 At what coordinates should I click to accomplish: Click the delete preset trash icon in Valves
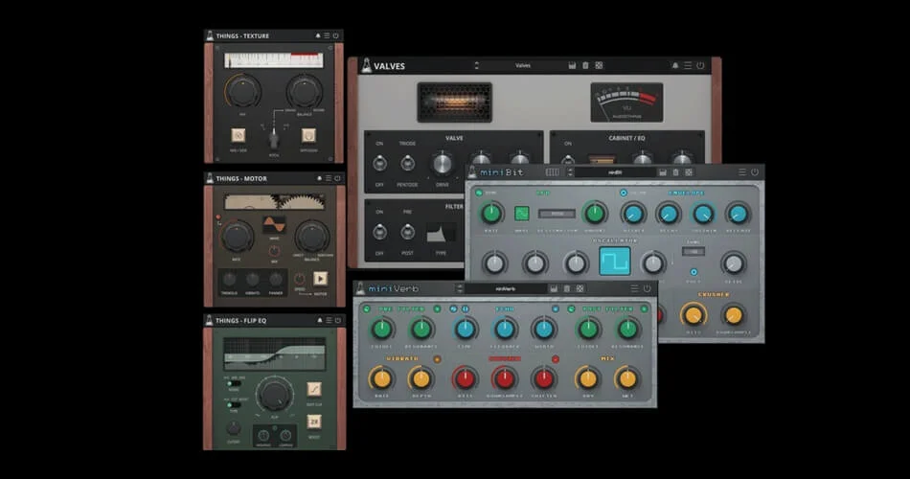tap(585, 65)
